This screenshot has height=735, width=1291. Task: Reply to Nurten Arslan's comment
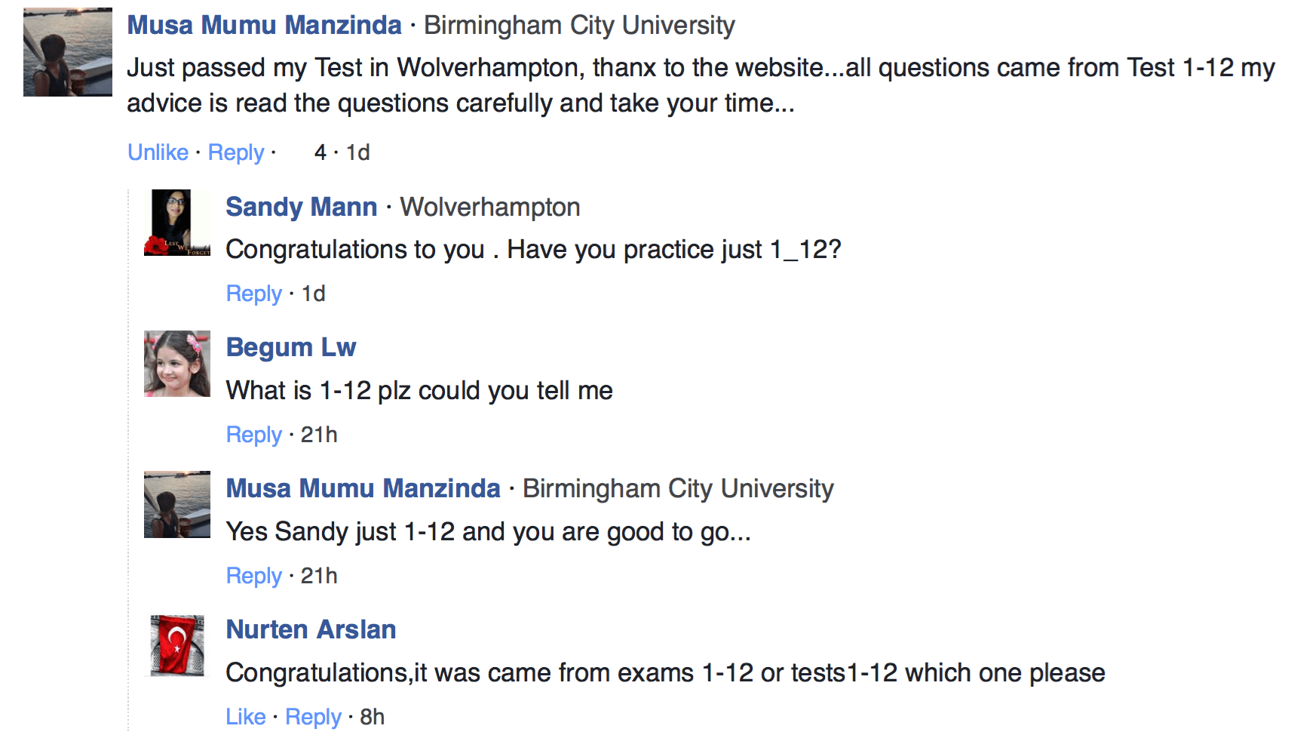[313, 718]
